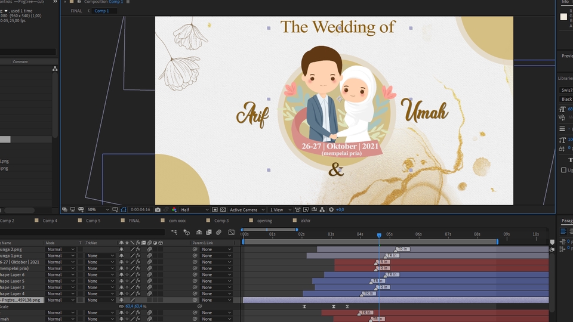Switch to the Comp 5 timeline tab
The image size is (573, 322).
[x=93, y=221]
